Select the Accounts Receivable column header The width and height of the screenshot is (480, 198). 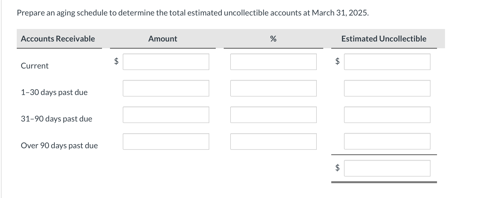pyautogui.click(x=58, y=39)
